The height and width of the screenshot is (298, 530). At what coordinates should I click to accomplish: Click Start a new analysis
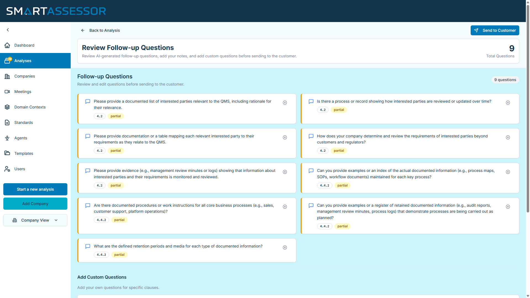click(x=35, y=189)
